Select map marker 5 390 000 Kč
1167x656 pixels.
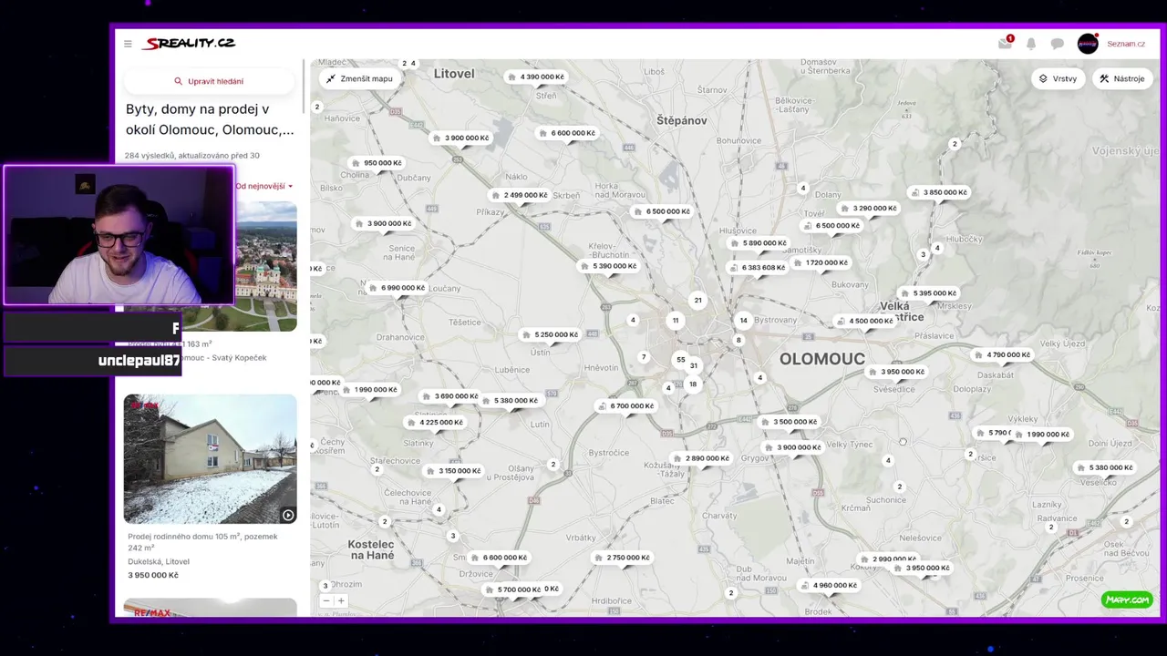(x=609, y=266)
